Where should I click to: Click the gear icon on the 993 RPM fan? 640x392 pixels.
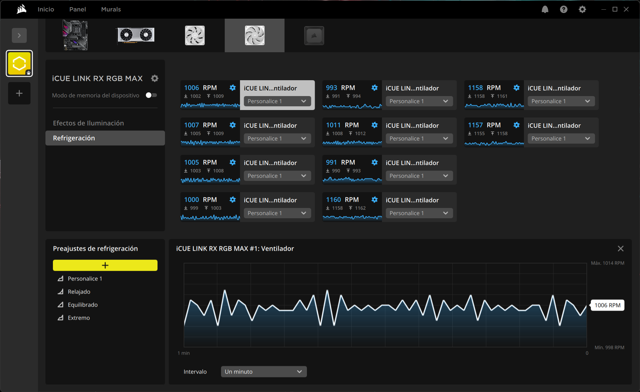click(374, 88)
